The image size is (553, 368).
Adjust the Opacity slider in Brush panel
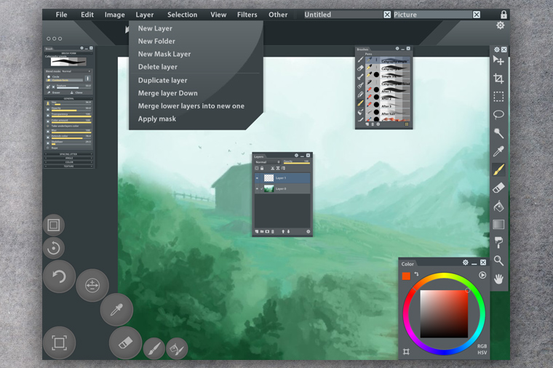[x=71, y=111]
